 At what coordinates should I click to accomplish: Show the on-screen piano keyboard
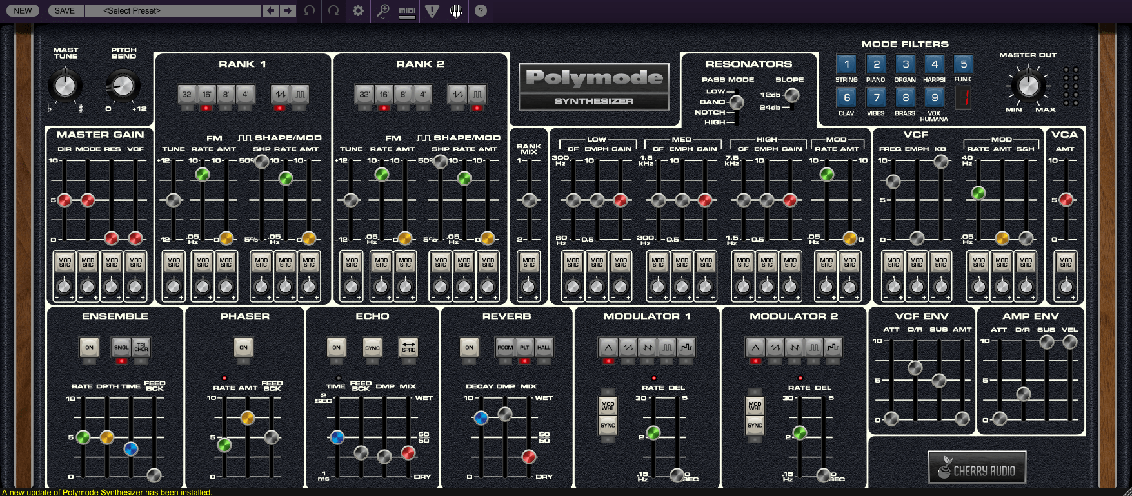coord(457,10)
